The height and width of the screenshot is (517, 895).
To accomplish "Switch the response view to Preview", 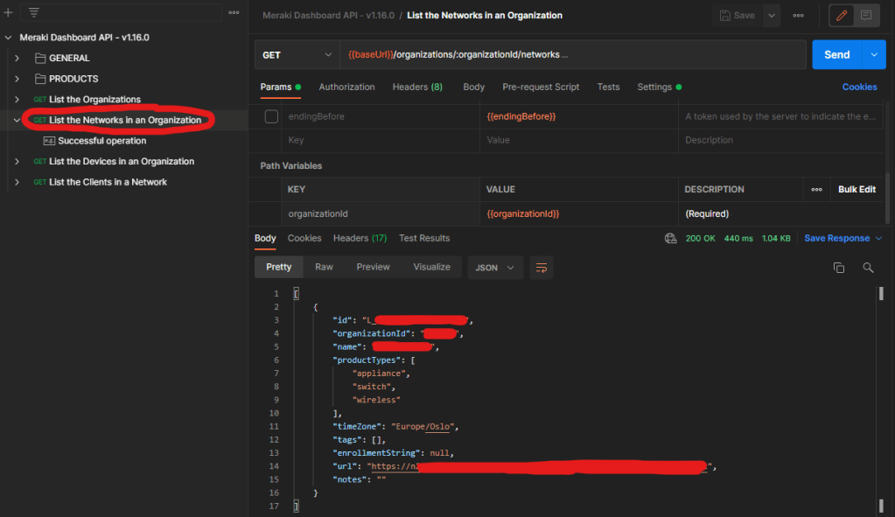I will (373, 267).
